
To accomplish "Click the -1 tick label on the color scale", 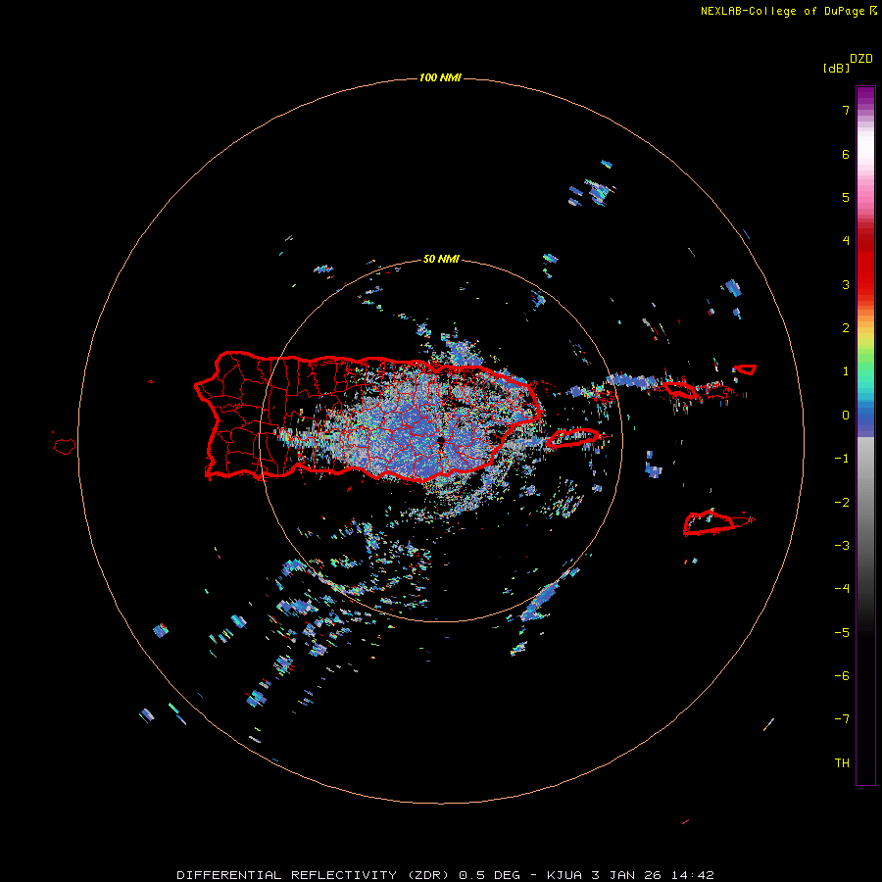I will click(x=842, y=459).
